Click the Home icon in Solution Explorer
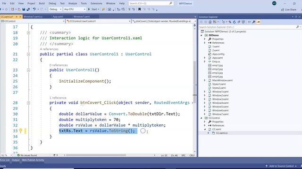 click(x=210, y=22)
